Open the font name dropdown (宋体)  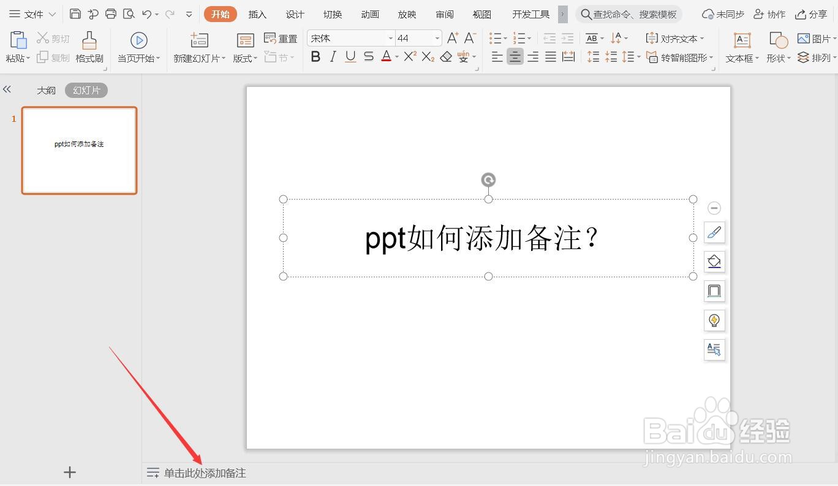tap(390, 39)
